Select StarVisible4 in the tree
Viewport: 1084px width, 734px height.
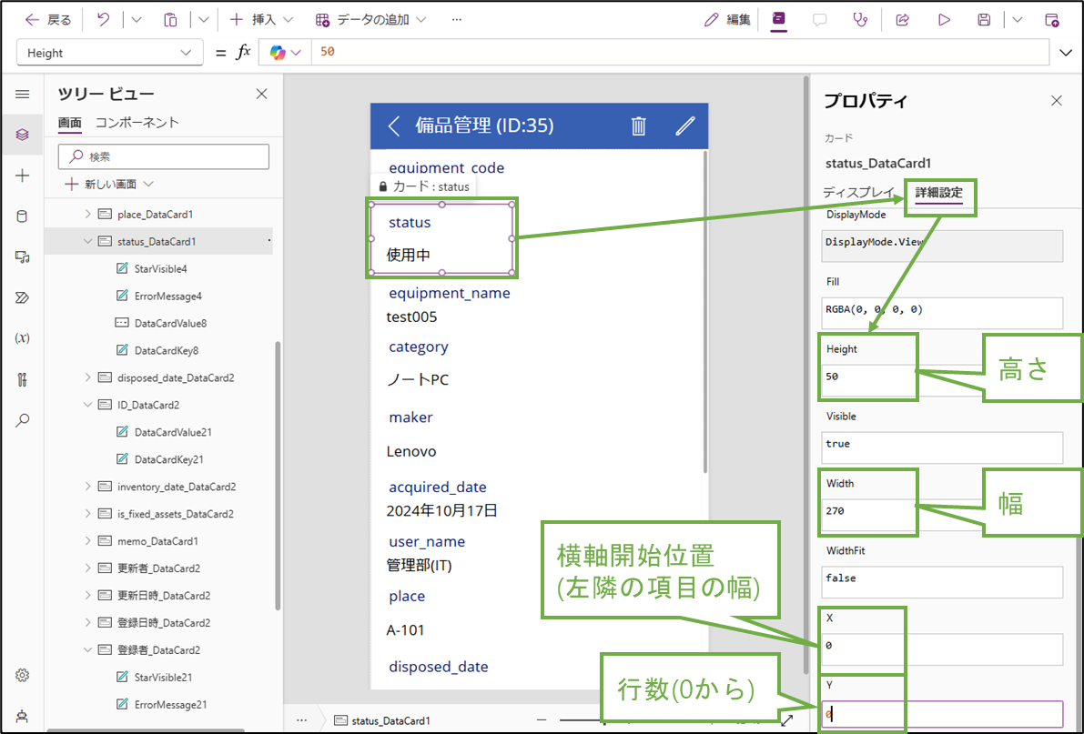[160, 268]
